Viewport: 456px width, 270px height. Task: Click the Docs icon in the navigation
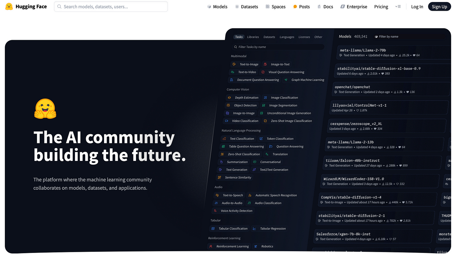[319, 7]
